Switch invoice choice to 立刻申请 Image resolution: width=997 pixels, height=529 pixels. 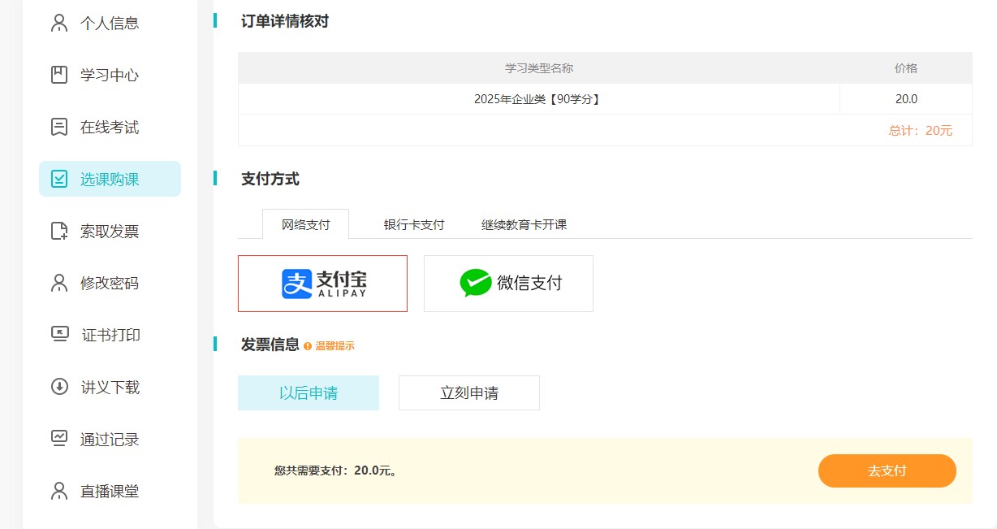click(468, 392)
